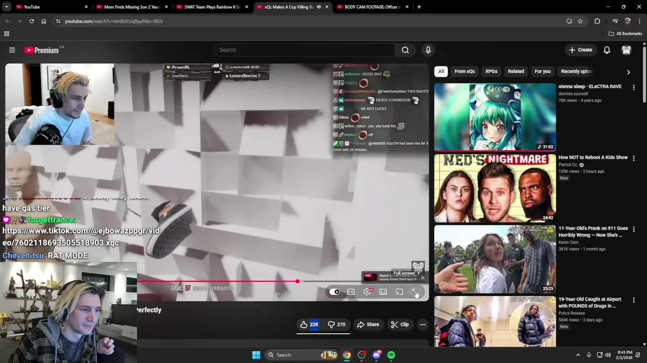
Task: Open Windows Start menu
Action: (256, 355)
